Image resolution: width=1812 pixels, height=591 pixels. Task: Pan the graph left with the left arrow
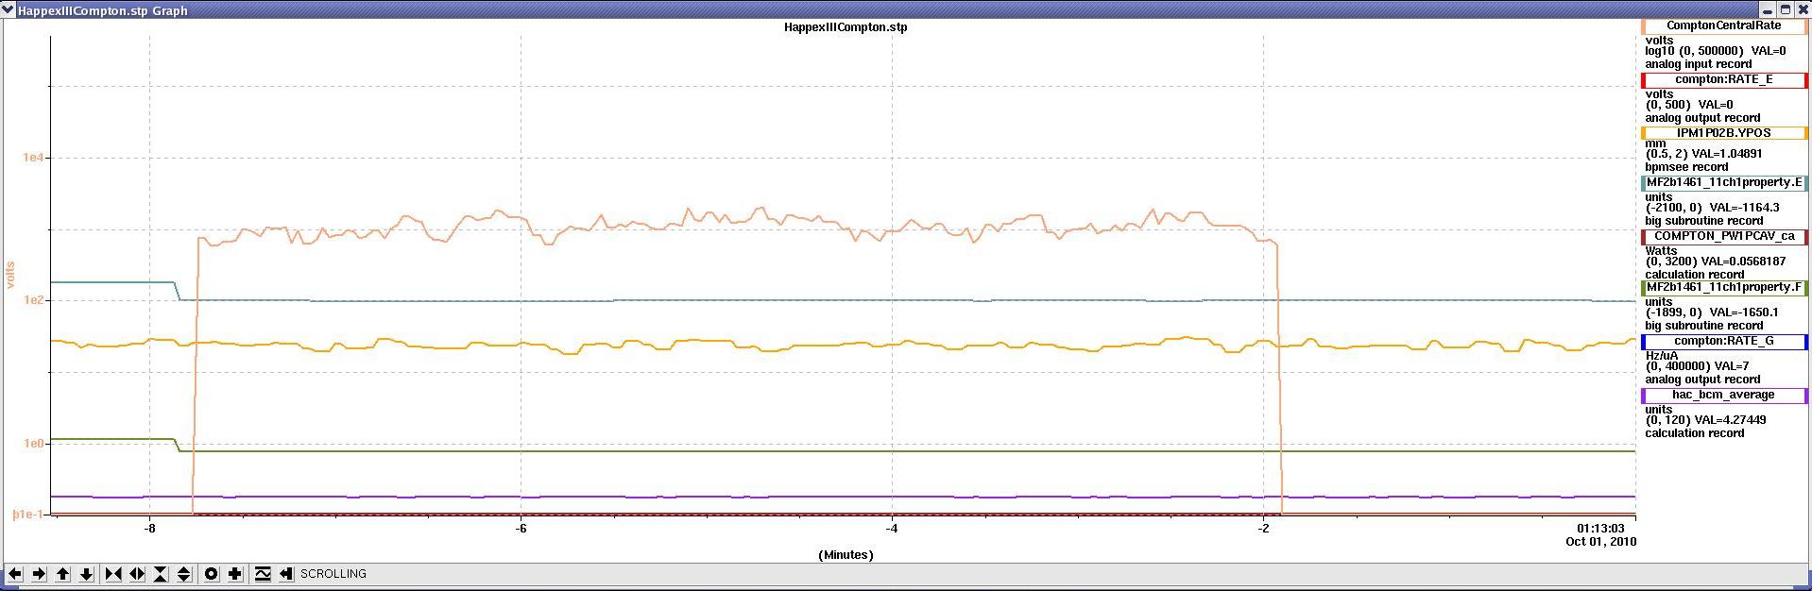(x=15, y=574)
